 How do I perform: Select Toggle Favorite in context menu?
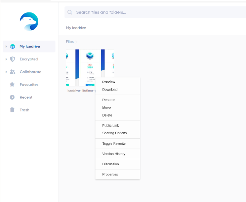[114, 144]
